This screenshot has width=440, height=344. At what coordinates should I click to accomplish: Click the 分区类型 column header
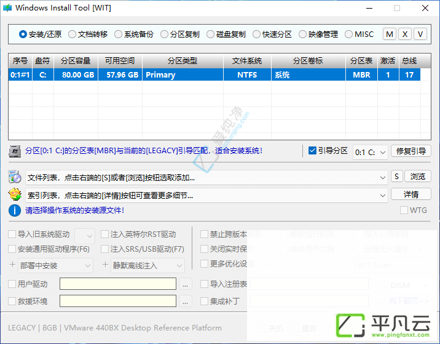click(x=183, y=61)
